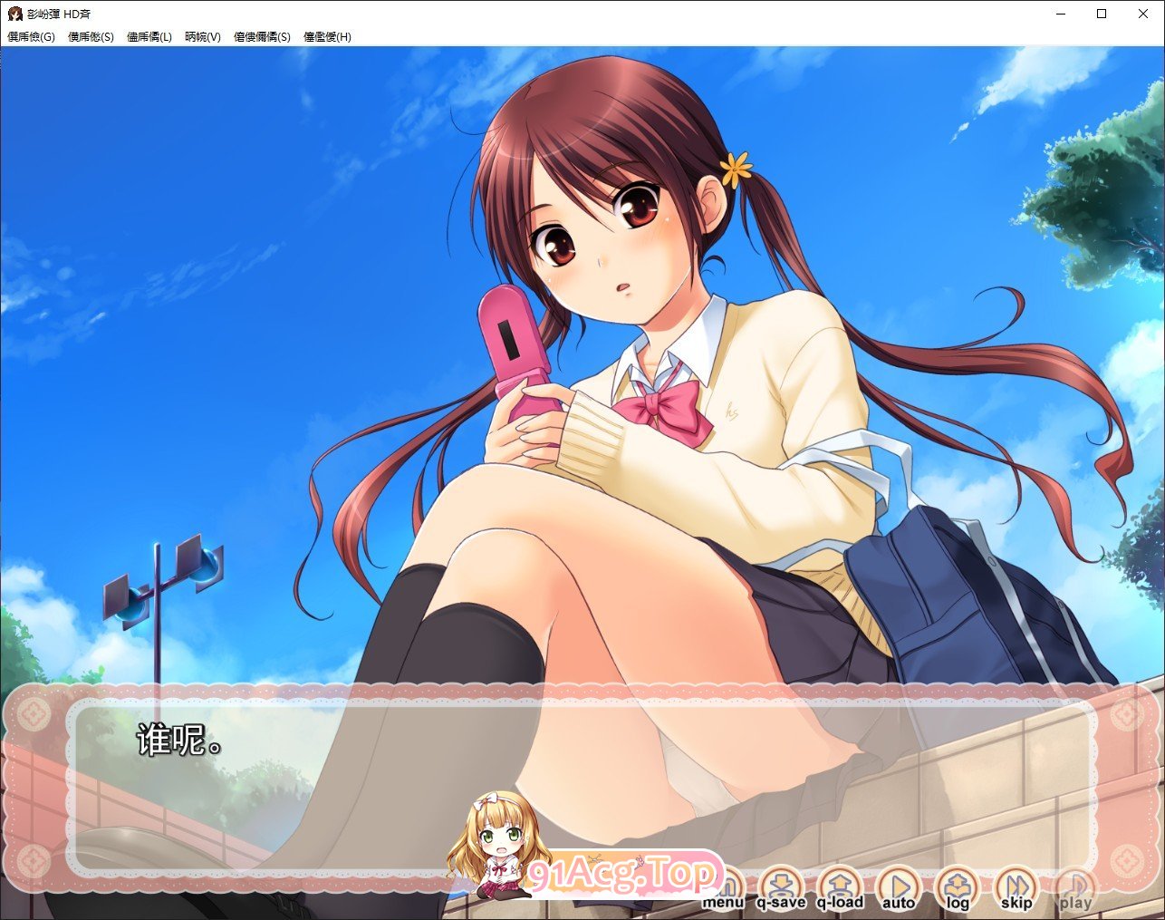Viewport: 1165px width, 920px height.
Task: Click the app icon in the title bar
Action: tap(14, 14)
